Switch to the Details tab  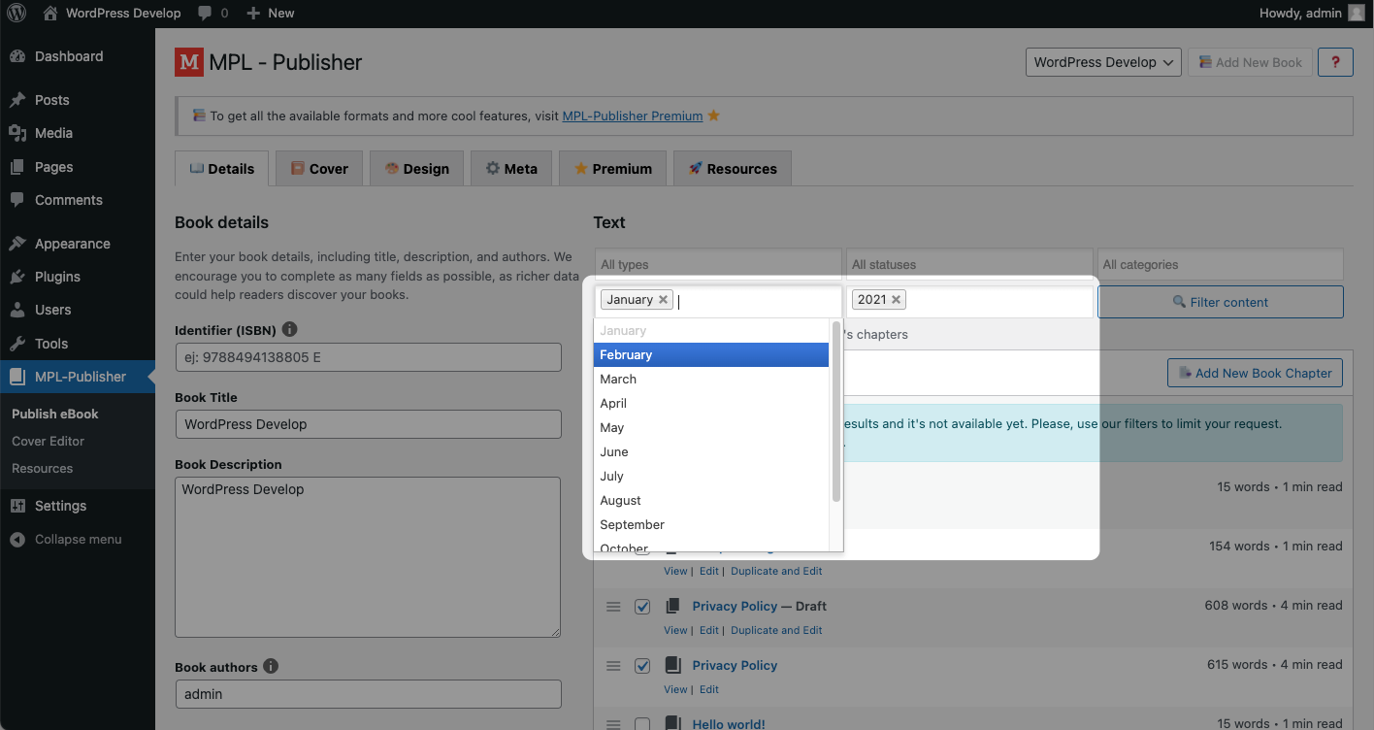coord(221,168)
